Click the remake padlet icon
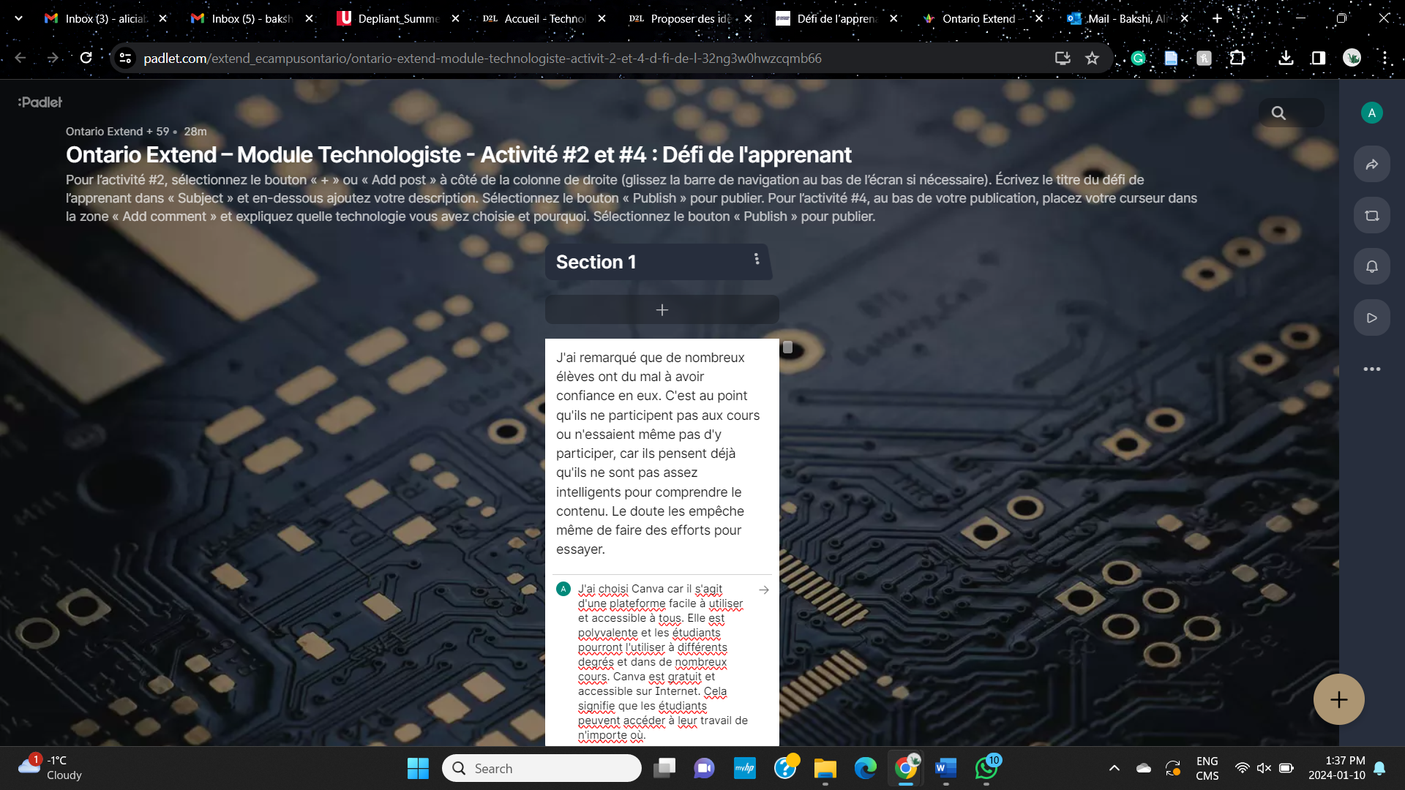Viewport: 1405px width, 790px height. point(1371,216)
